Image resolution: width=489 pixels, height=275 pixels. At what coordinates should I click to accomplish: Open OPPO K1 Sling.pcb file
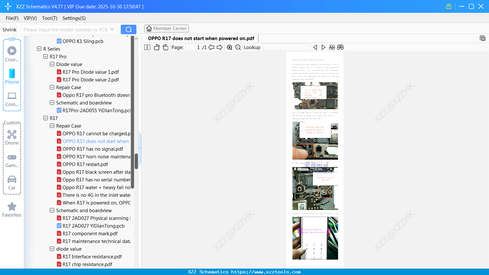point(83,41)
